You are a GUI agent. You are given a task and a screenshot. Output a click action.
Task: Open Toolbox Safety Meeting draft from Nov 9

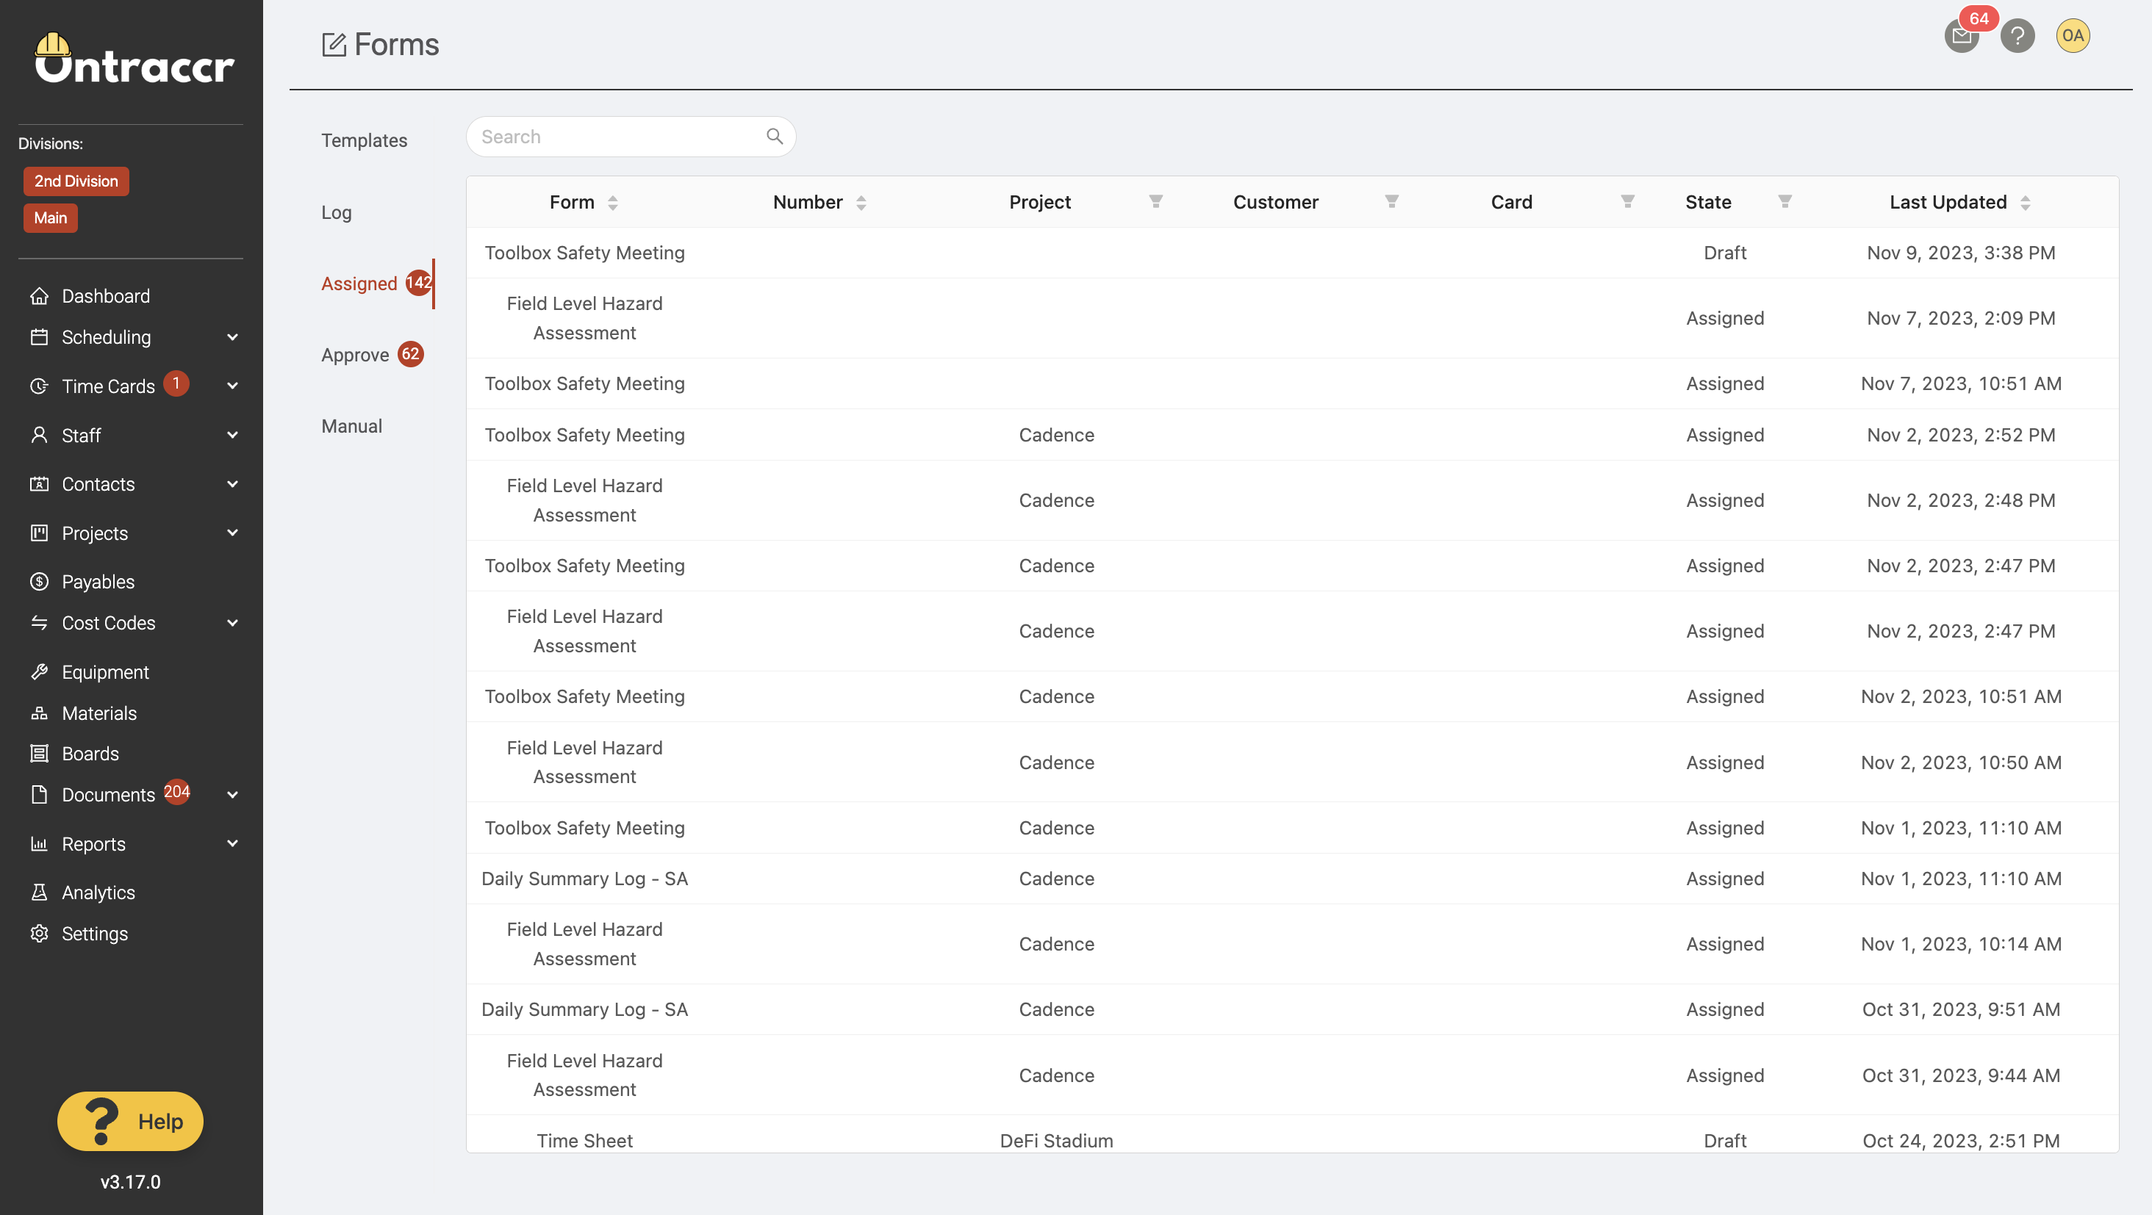click(x=1291, y=252)
